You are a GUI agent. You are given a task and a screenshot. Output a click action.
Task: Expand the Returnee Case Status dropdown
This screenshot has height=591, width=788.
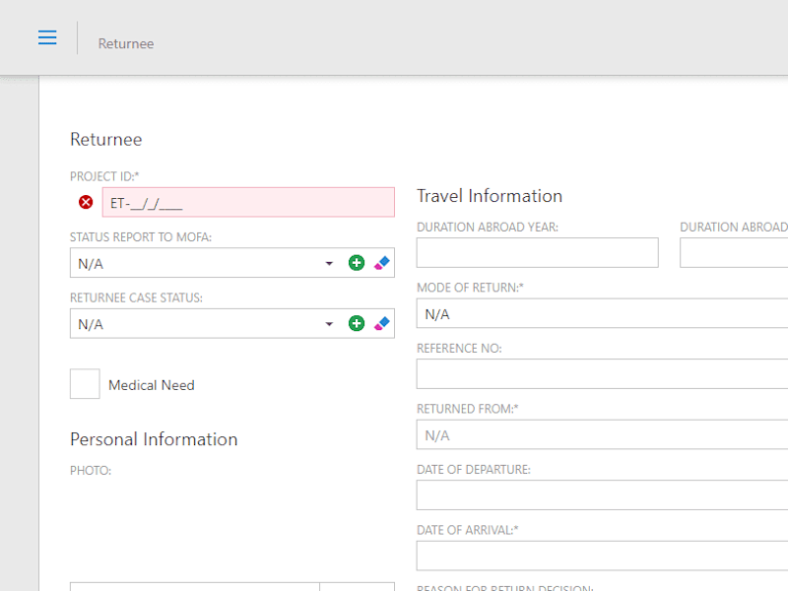coord(329,324)
